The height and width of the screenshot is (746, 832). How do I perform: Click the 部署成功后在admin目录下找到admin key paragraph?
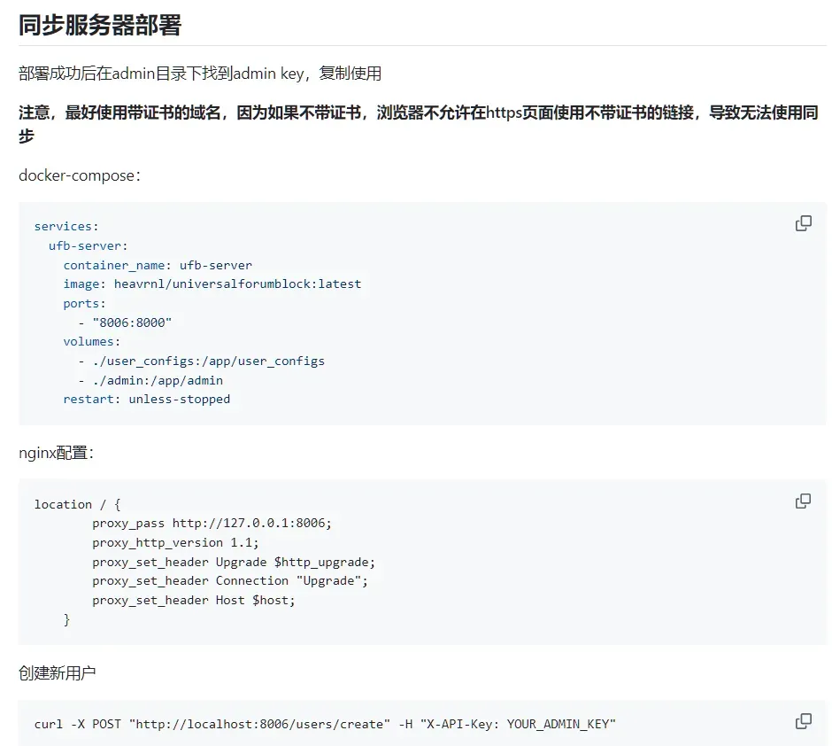pos(200,74)
